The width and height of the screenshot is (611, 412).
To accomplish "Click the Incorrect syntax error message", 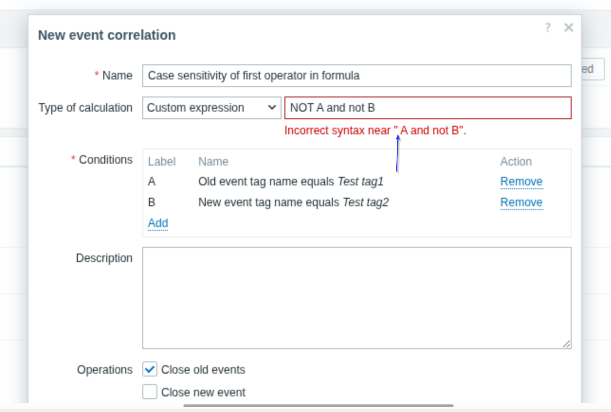I will point(375,131).
